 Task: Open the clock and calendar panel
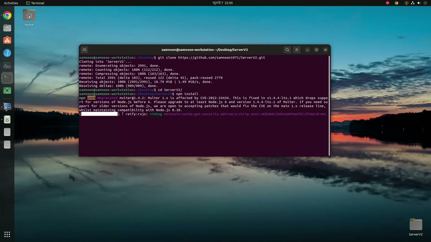click(x=223, y=3)
